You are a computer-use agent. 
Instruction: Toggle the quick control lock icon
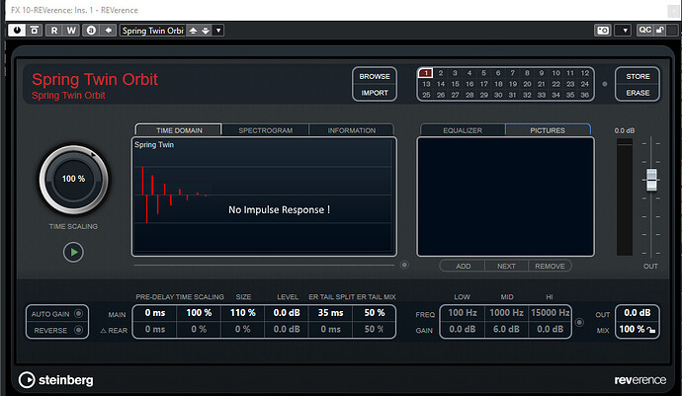pos(660,30)
